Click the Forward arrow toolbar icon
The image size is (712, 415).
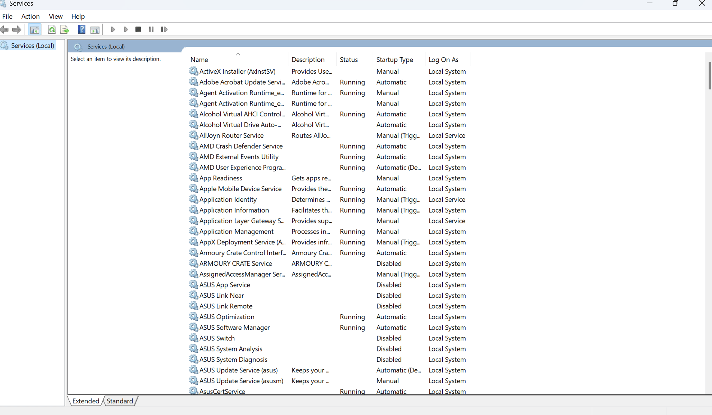(17, 30)
